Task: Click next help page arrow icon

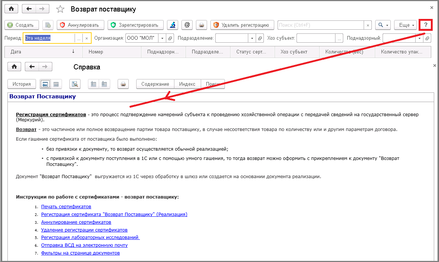Action: tap(56, 84)
